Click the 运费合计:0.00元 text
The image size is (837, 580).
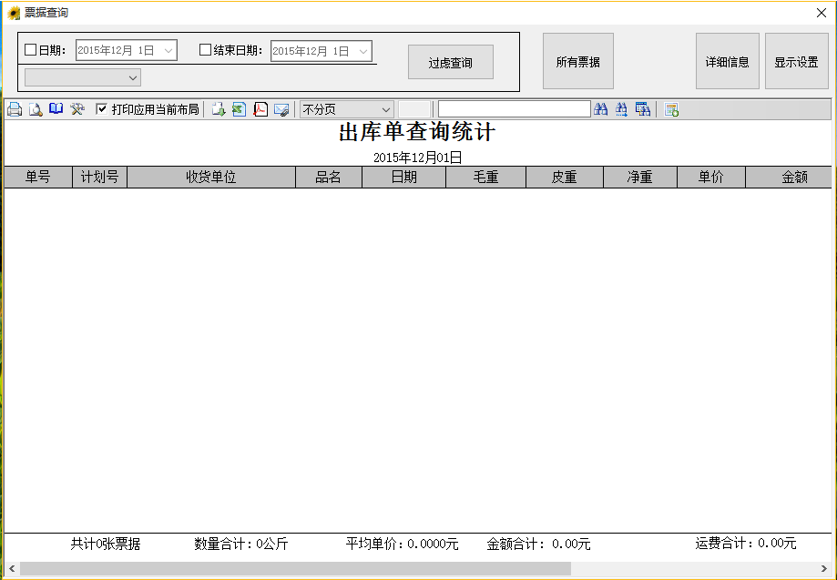pos(746,544)
